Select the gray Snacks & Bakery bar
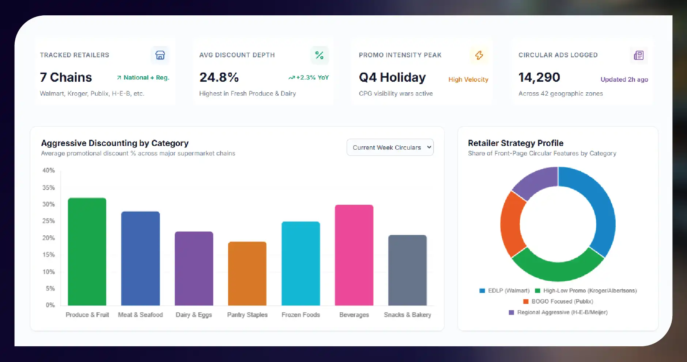The width and height of the screenshot is (687, 362). (407, 270)
